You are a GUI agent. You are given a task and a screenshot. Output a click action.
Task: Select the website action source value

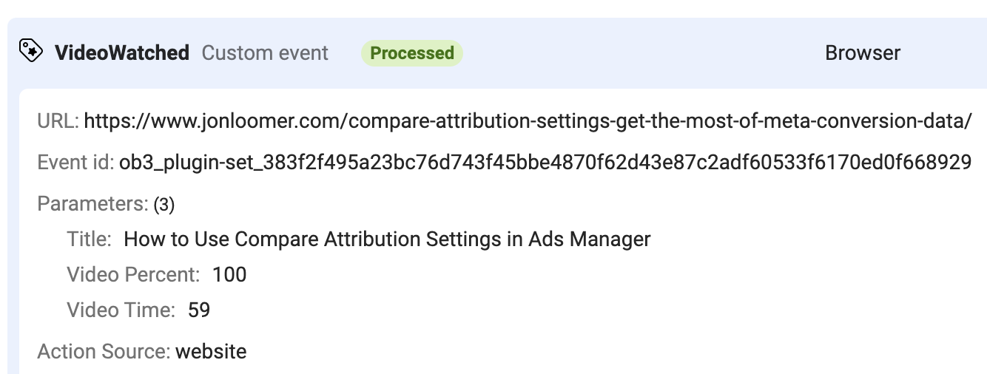coord(211,352)
